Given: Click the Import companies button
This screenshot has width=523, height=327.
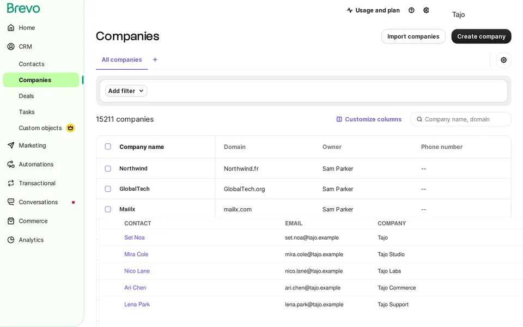Looking at the screenshot, I should [413, 37].
